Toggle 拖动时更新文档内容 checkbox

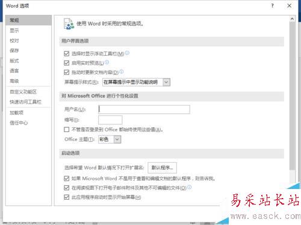click(66, 72)
